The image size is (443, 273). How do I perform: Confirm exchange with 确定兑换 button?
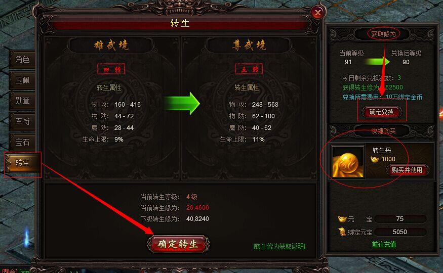[x=381, y=112]
